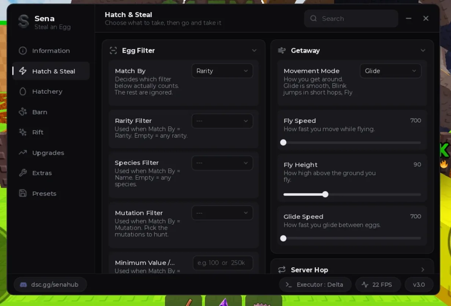Expand the Server Hop section chevron
The image size is (451, 306).
pos(423,270)
